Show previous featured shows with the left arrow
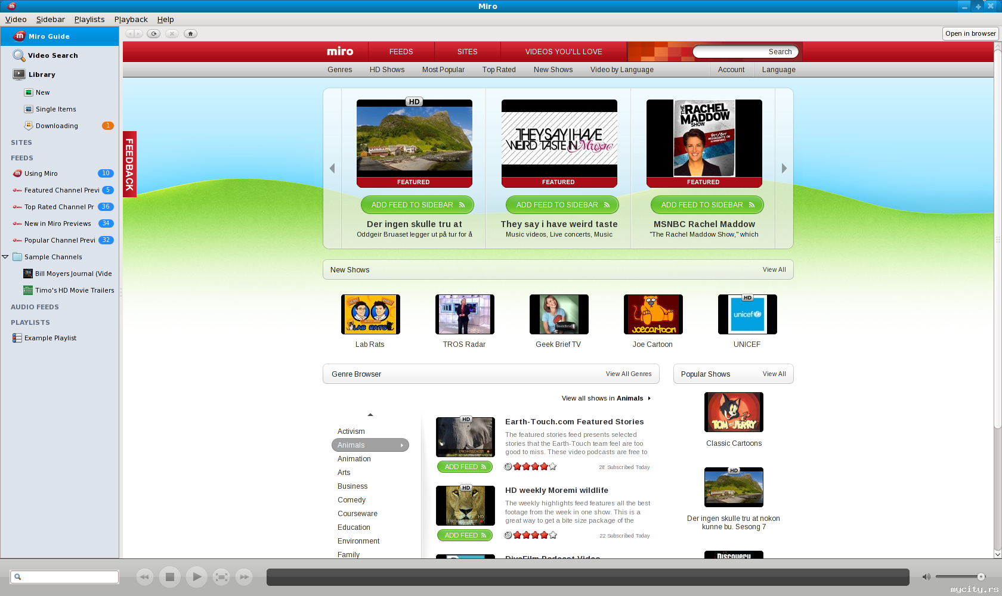Image resolution: width=1002 pixels, height=596 pixels. tap(332, 169)
